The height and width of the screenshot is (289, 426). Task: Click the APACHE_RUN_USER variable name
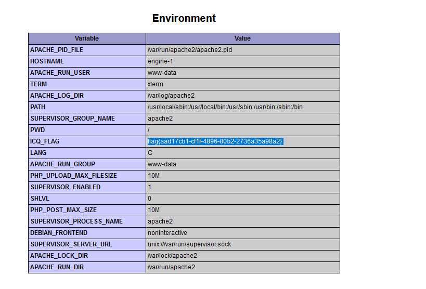pyautogui.click(x=60, y=73)
